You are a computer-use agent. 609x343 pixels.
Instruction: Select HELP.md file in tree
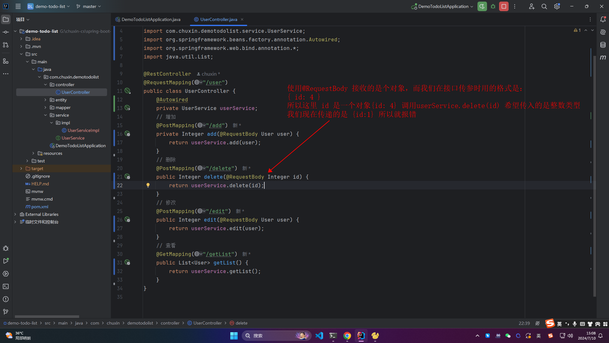(40, 184)
